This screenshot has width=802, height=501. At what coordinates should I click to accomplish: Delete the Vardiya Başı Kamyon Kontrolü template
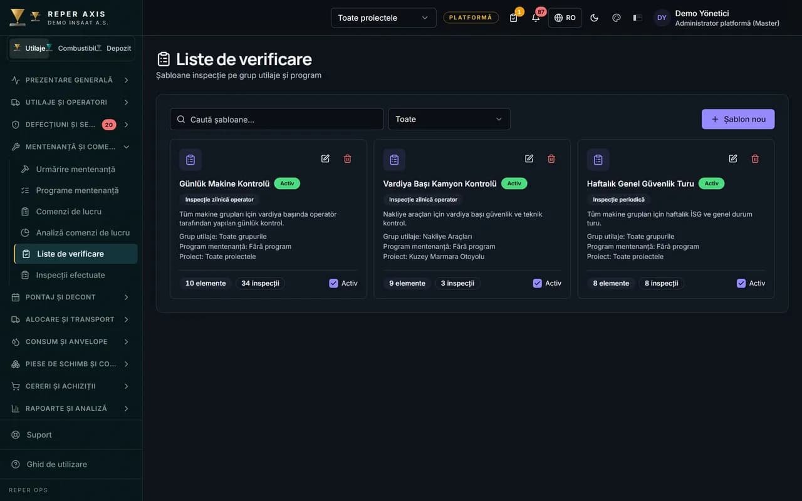551,158
